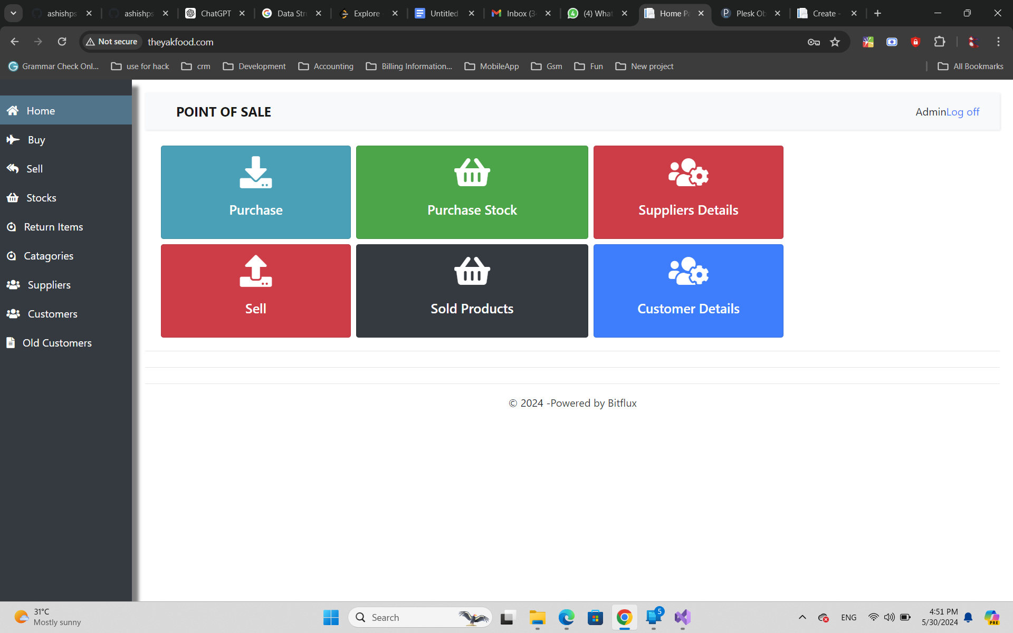Reload the page with refresh button

(x=62, y=42)
